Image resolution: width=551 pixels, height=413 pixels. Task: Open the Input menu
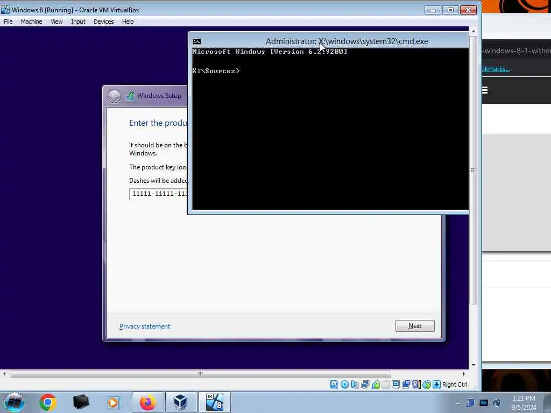78,22
